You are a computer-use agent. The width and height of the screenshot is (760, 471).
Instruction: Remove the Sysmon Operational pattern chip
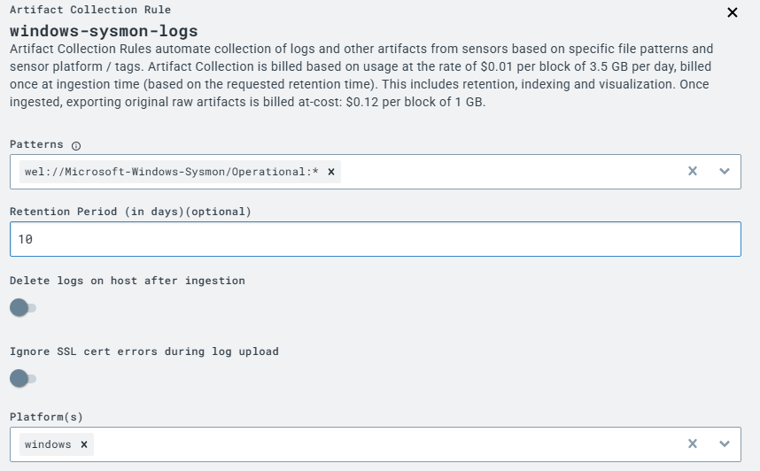click(x=331, y=172)
